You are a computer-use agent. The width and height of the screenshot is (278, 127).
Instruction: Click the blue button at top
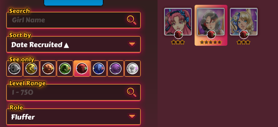point(73,3)
